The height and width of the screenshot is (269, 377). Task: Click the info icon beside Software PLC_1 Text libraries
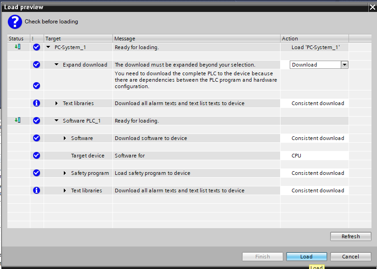[x=37, y=191]
